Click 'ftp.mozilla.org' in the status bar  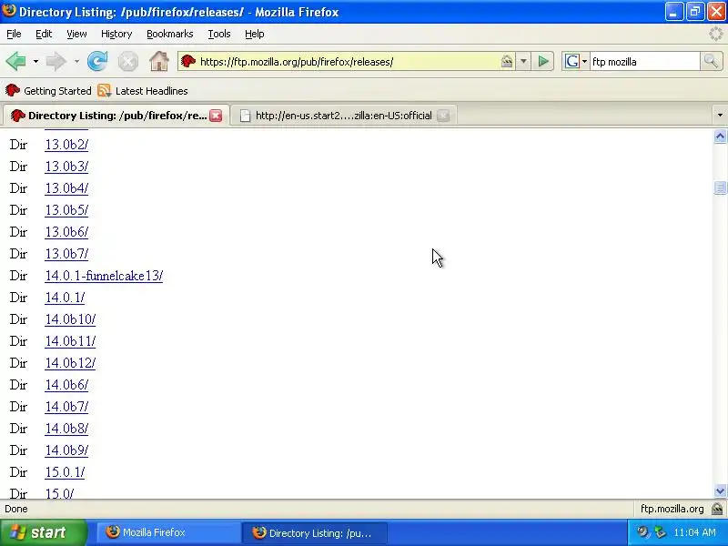point(672,509)
